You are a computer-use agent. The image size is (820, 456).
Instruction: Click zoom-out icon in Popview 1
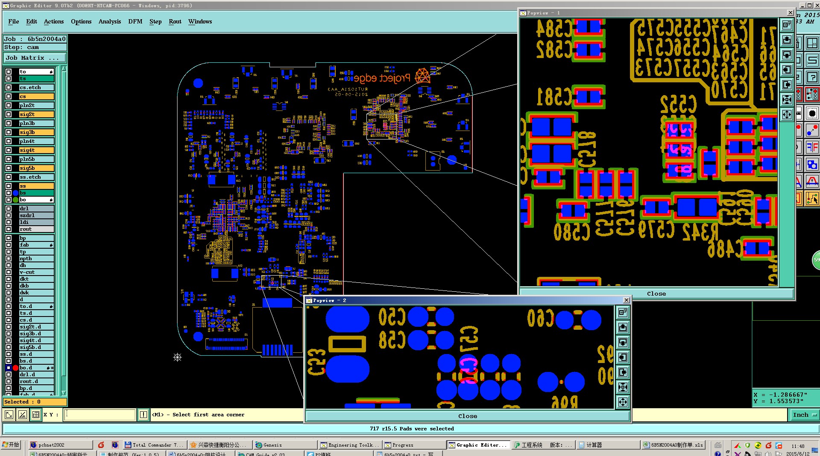787,114
